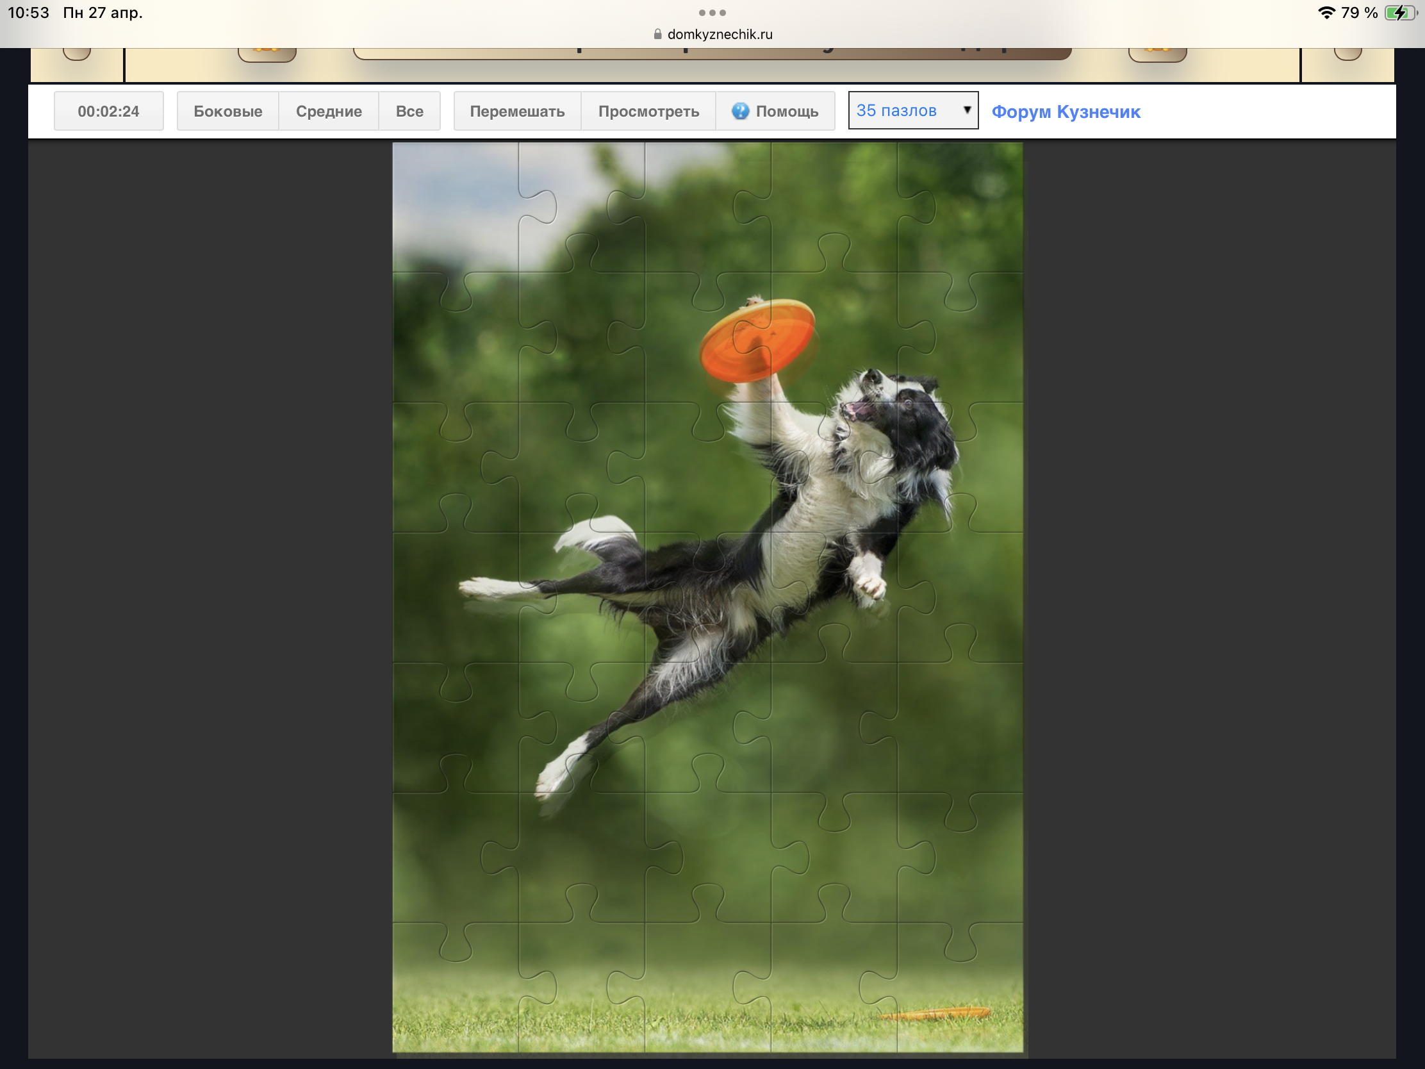Tap the Wi-Fi status icon
The height and width of the screenshot is (1069, 1425).
click(1326, 13)
